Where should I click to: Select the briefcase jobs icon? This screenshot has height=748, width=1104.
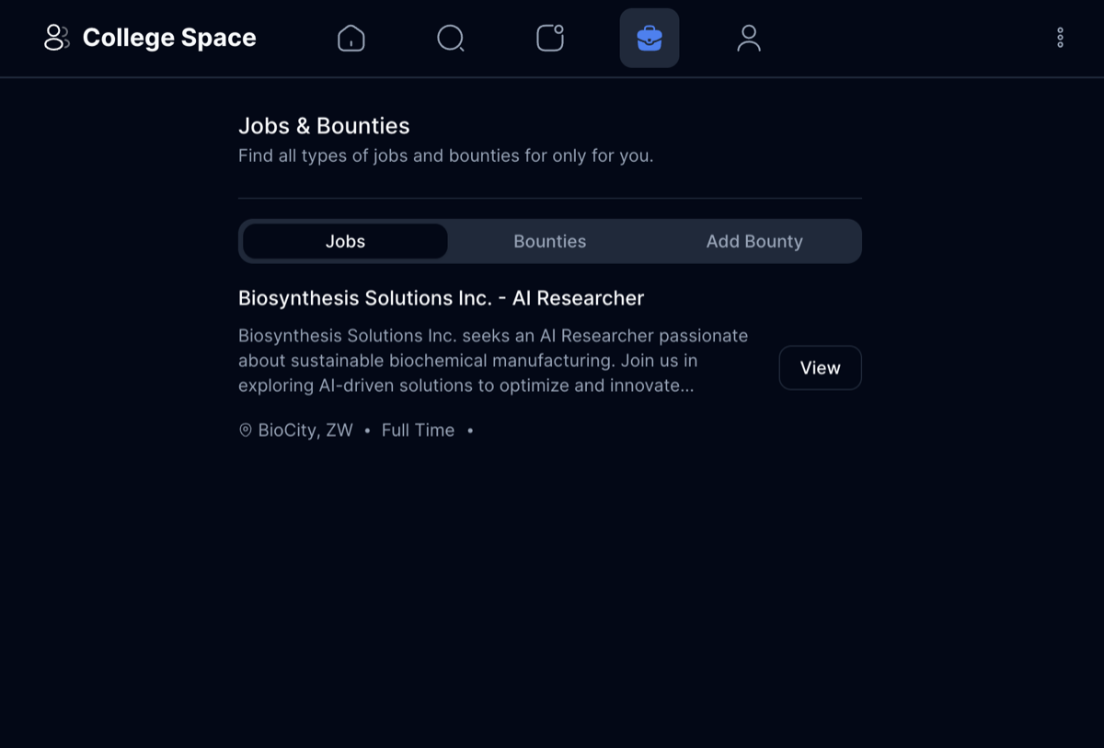tap(650, 38)
